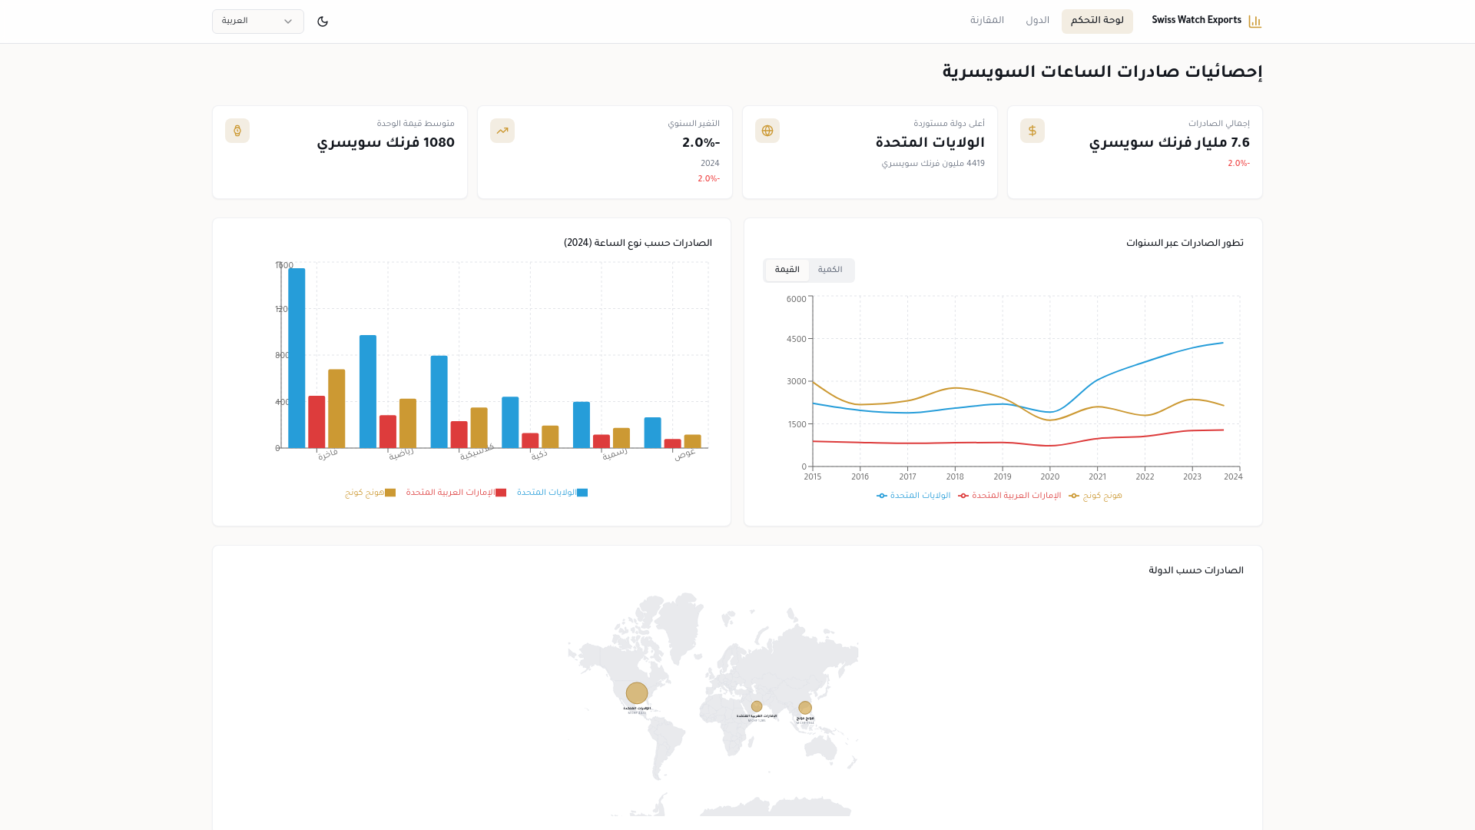The width and height of the screenshot is (1475, 830).
Task: Click the UAE bubble on the map
Action: [x=757, y=706]
